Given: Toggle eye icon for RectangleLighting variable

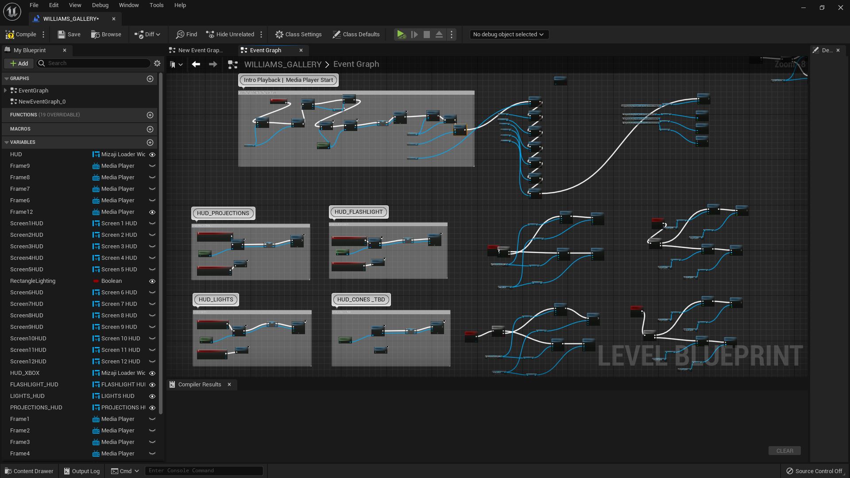Looking at the screenshot, I should [152, 281].
